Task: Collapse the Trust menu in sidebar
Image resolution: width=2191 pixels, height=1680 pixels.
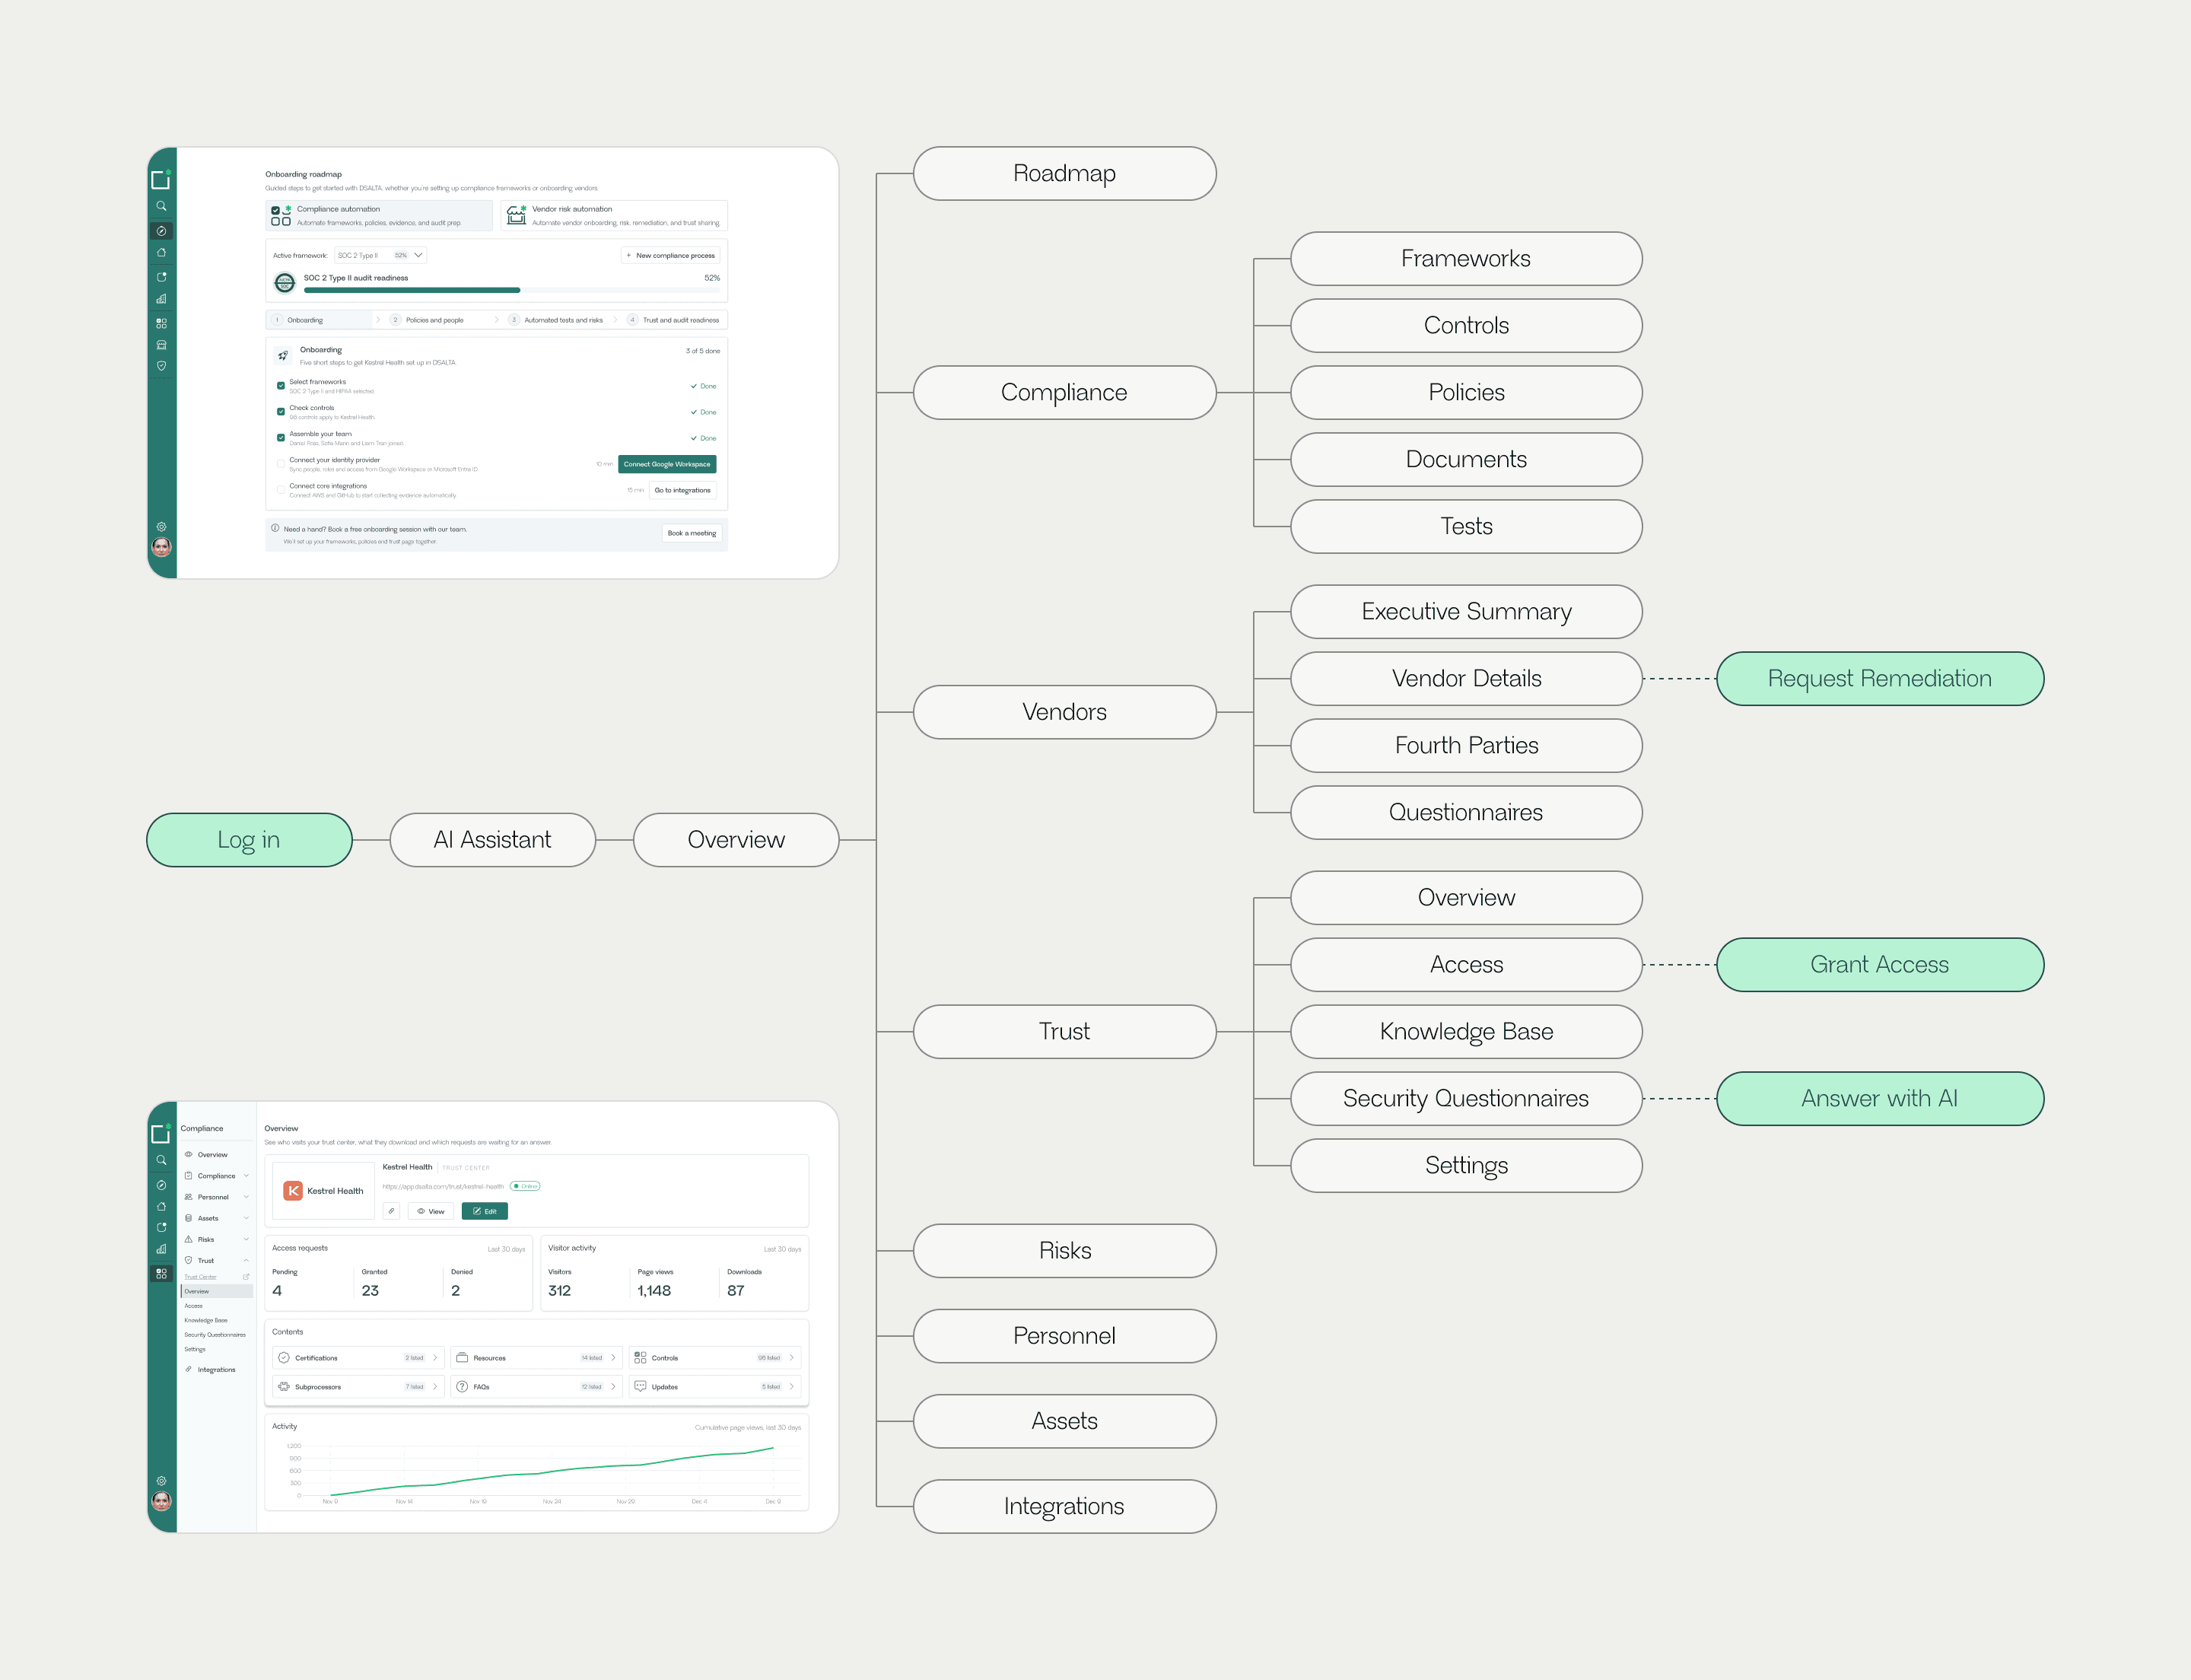Action: (216, 1260)
